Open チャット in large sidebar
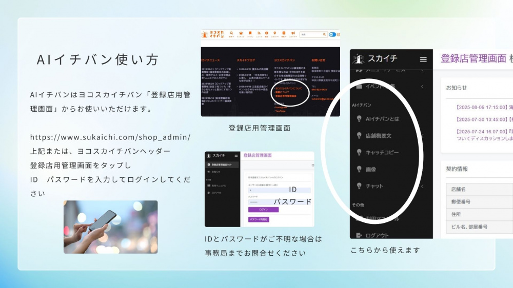The height and width of the screenshot is (288, 513). pyautogui.click(x=374, y=186)
